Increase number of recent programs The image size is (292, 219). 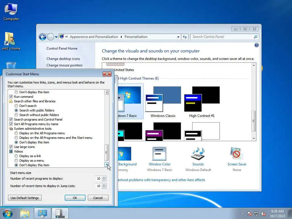104,177
